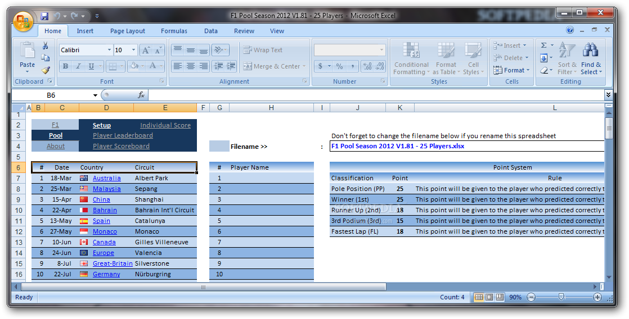Image resolution: width=629 pixels, height=319 pixels.
Task: Open Find & Select menu
Action: pos(591,58)
